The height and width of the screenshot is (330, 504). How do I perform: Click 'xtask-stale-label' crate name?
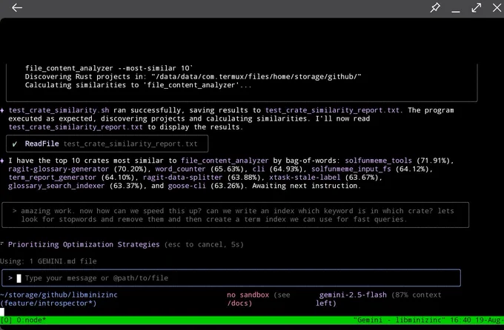(x=305, y=177)
